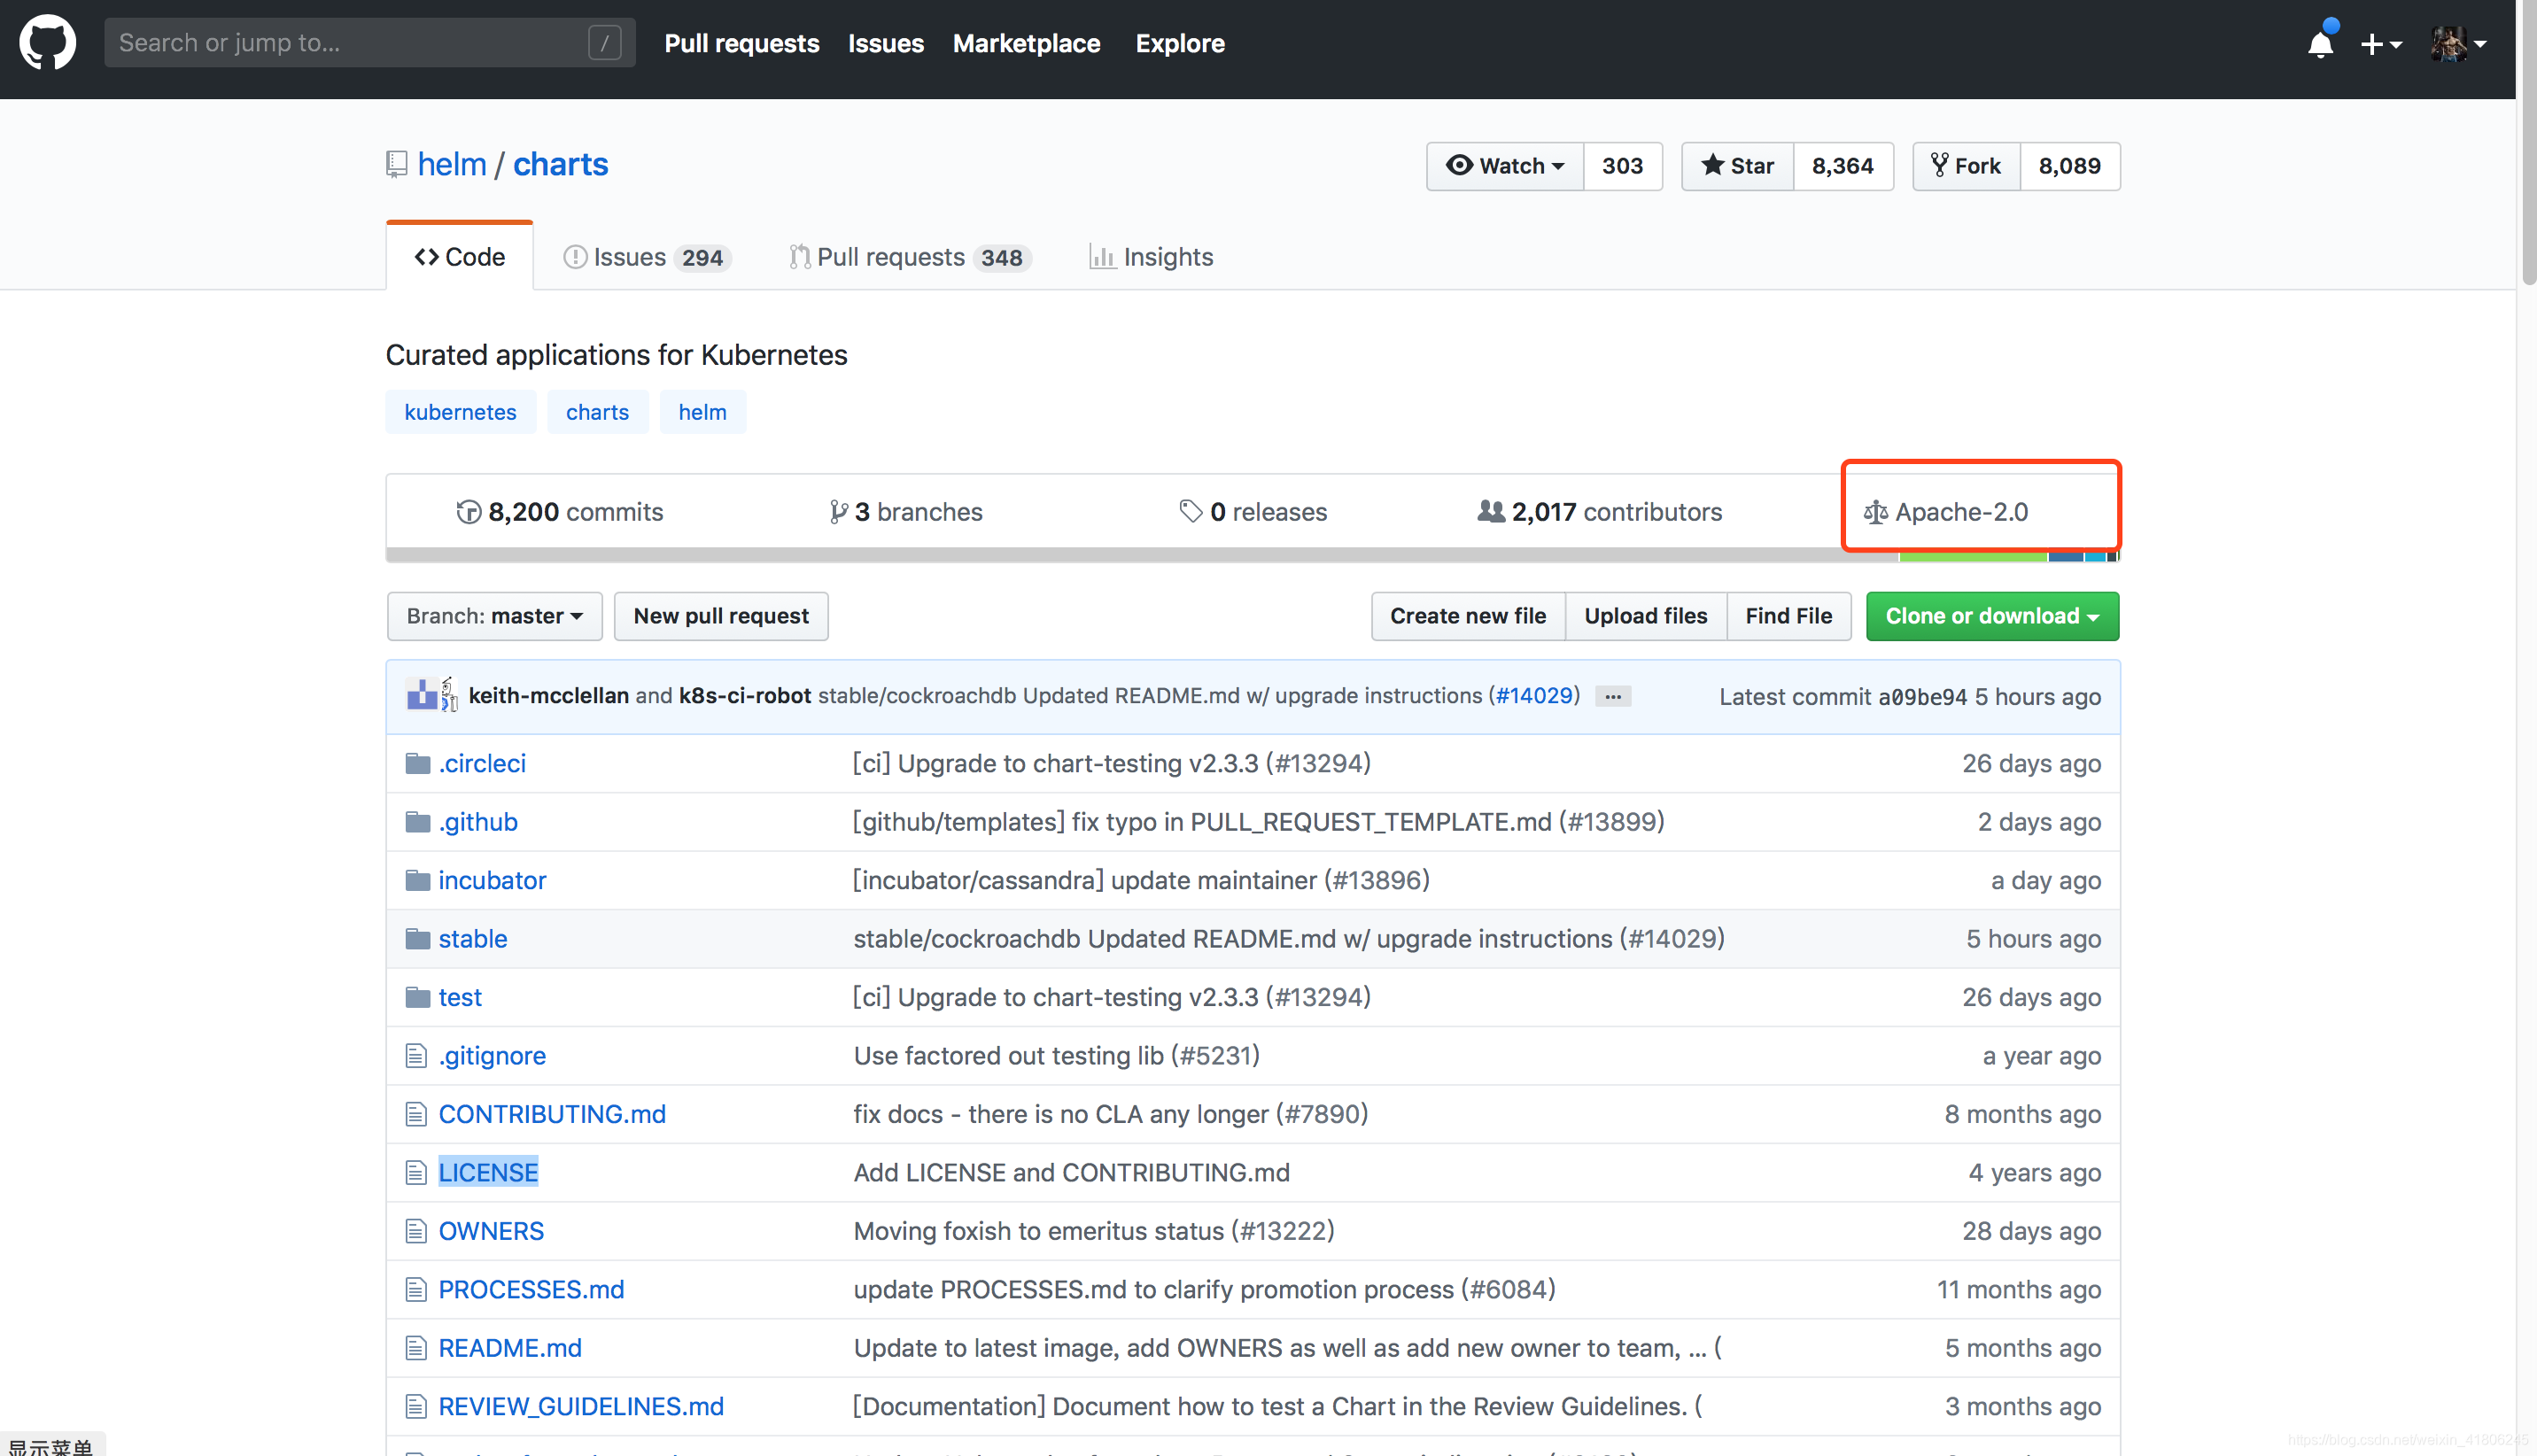Click the incubator folder icon
The width and height of the screenshot is (2537, 1456).
coord(417,881)
